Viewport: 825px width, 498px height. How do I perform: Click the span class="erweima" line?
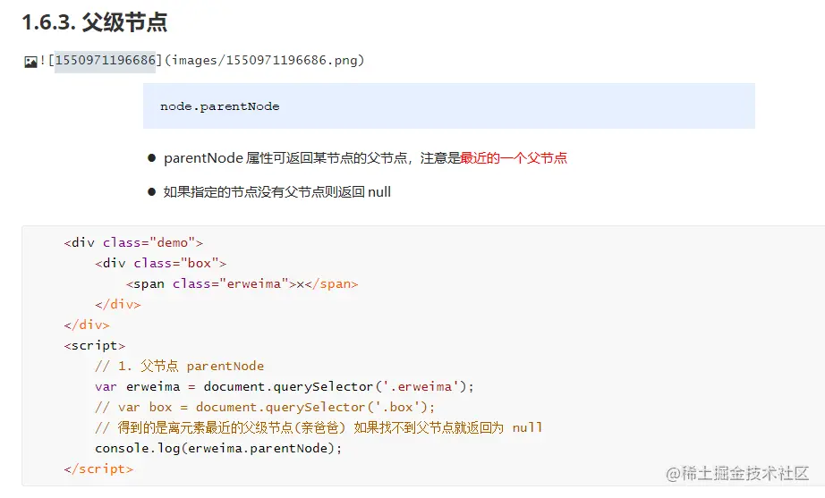tap(242, 284)
